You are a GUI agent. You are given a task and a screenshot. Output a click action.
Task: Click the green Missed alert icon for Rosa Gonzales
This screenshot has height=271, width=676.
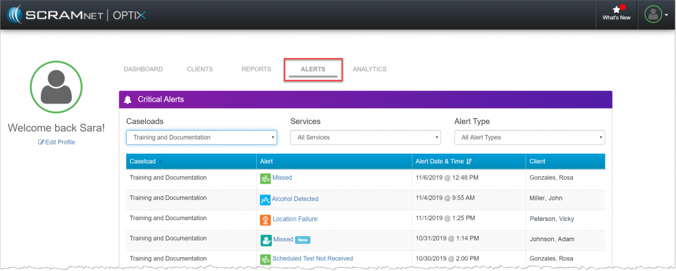click(x=265, y=178)
